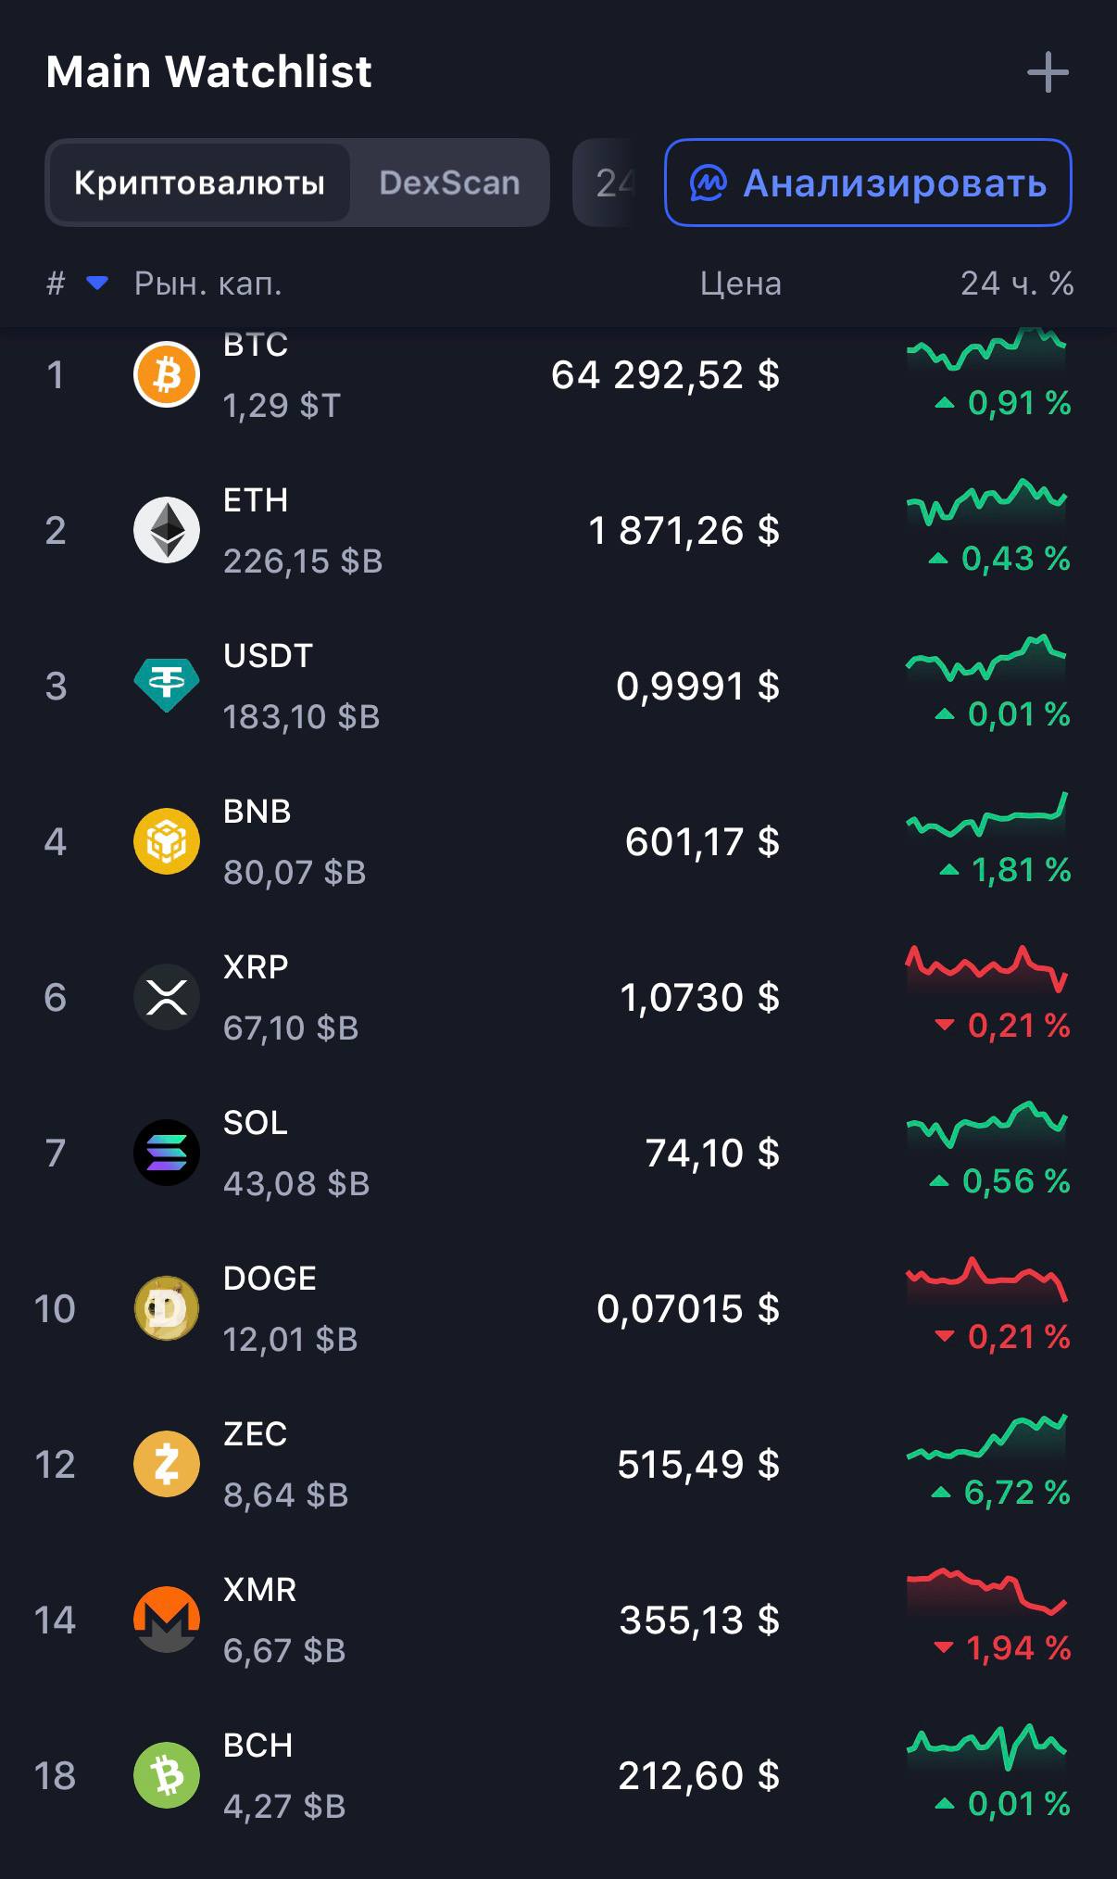Select the XRP black logo icon
1117x1879 pixels.
[167, 997]
